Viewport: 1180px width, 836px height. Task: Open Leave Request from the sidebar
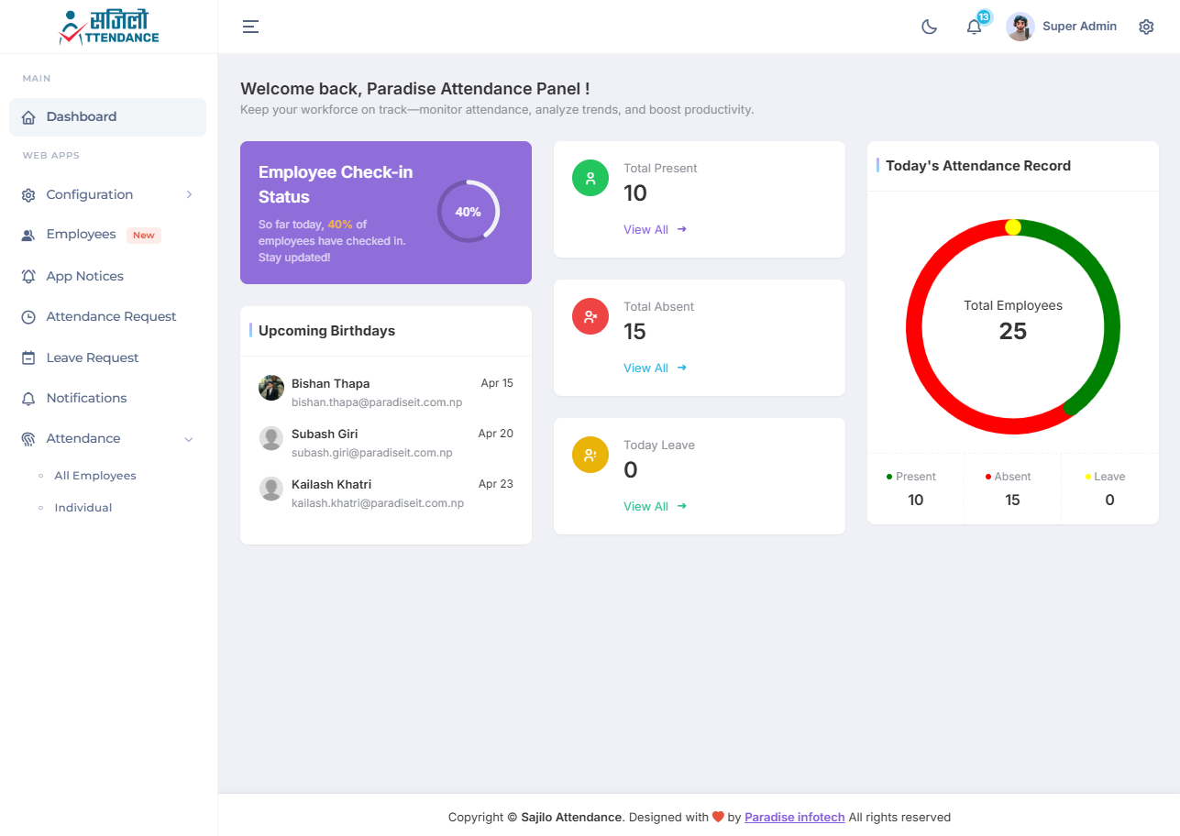point(93,357)
